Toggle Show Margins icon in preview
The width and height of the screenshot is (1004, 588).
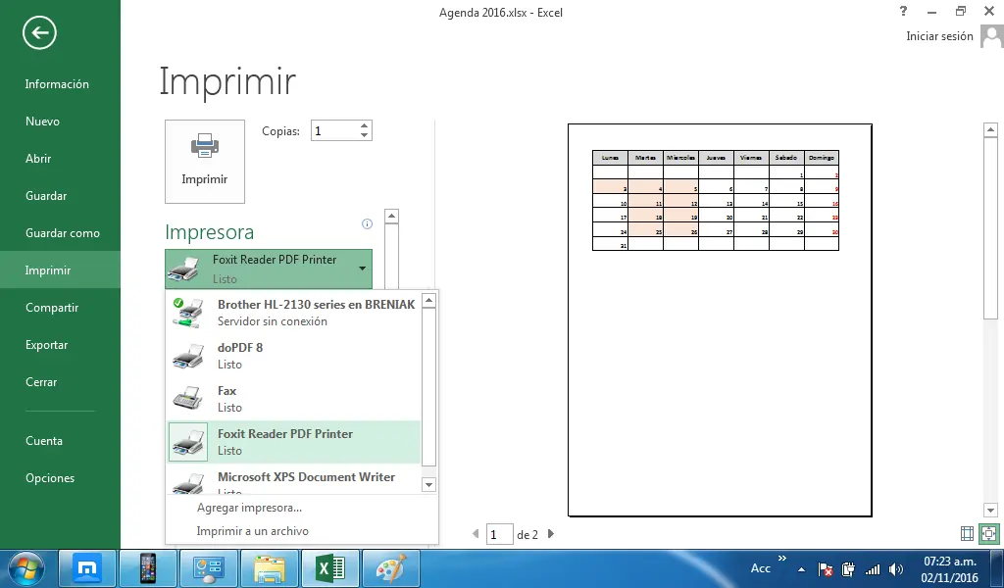(968, 534)
